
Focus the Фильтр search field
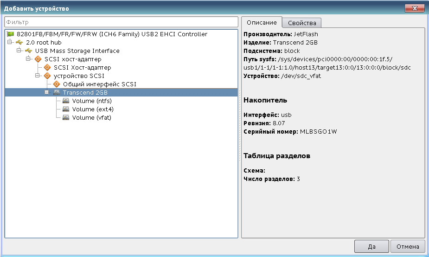121,22
